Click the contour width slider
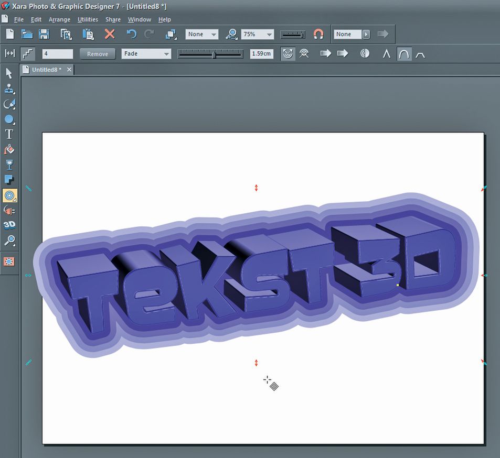 click(210, 54)
